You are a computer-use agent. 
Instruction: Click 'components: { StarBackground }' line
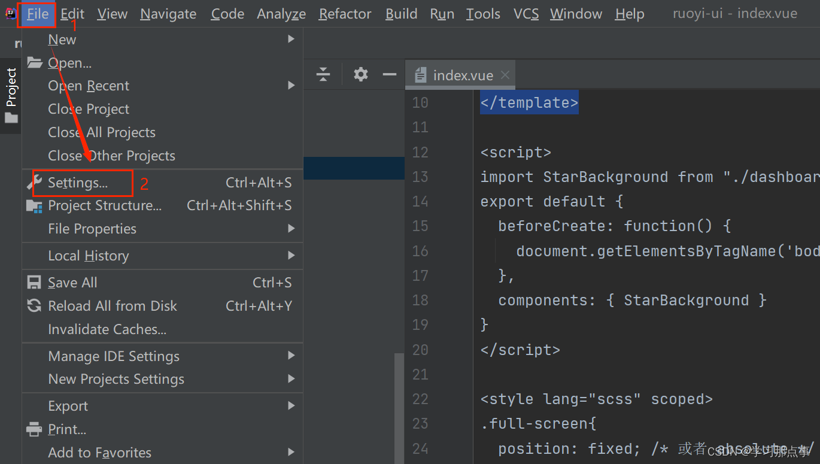pyautogui.click(x=632, y=300)
